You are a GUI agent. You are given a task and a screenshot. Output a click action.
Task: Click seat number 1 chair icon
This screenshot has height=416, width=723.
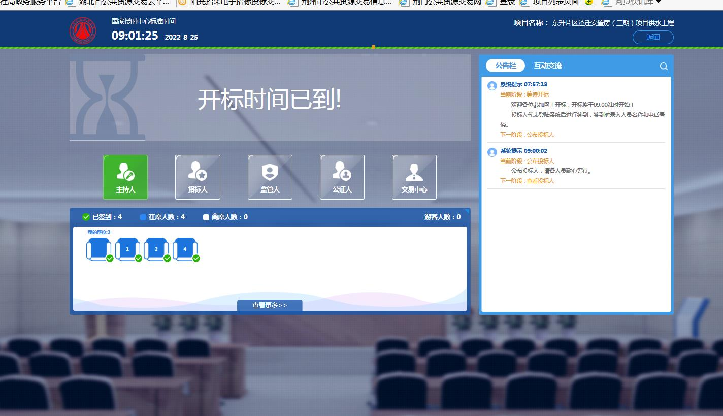point(127,249)
